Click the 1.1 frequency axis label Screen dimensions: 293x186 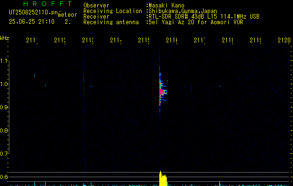point(4,60)
